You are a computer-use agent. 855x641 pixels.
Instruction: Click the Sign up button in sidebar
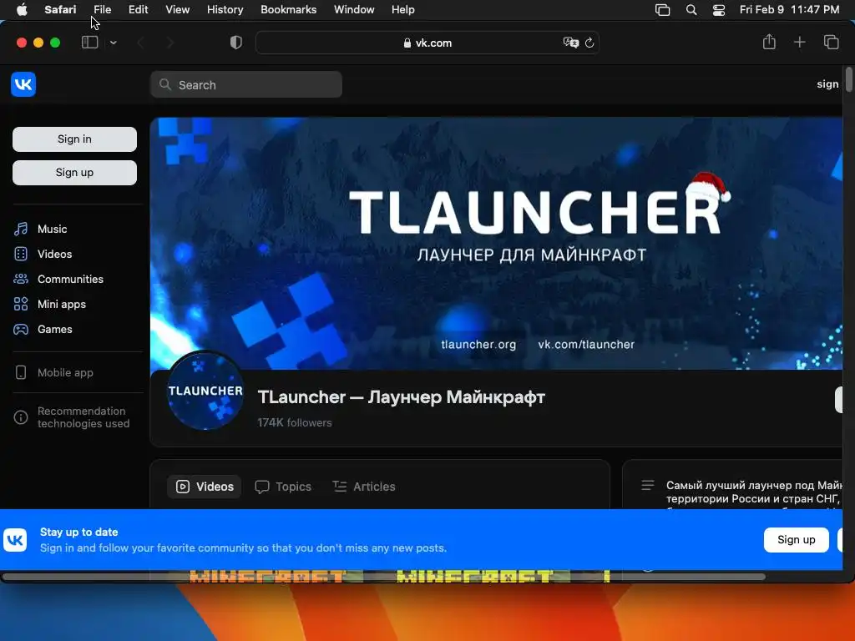(74, 173)
